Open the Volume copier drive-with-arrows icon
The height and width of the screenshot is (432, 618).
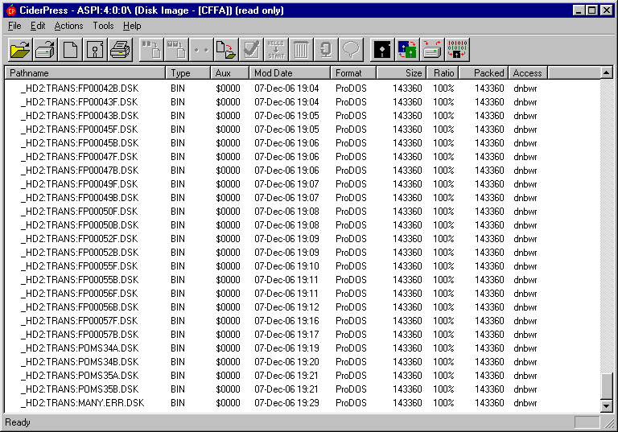432,50
